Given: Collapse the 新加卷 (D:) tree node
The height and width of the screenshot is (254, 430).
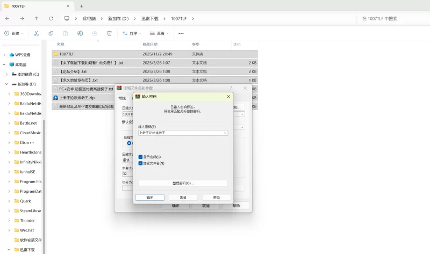Looking at the screenshot, I should click(x=6, y=84).
